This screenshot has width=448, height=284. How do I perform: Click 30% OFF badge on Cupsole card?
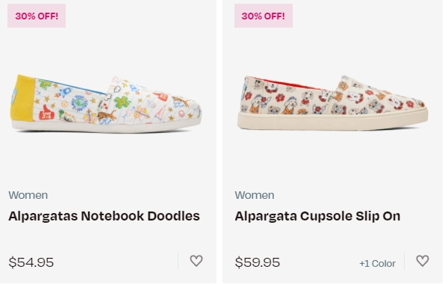[264, 16]
